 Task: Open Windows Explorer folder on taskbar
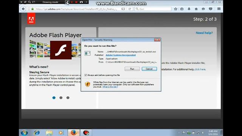click(x=49, y=133)
